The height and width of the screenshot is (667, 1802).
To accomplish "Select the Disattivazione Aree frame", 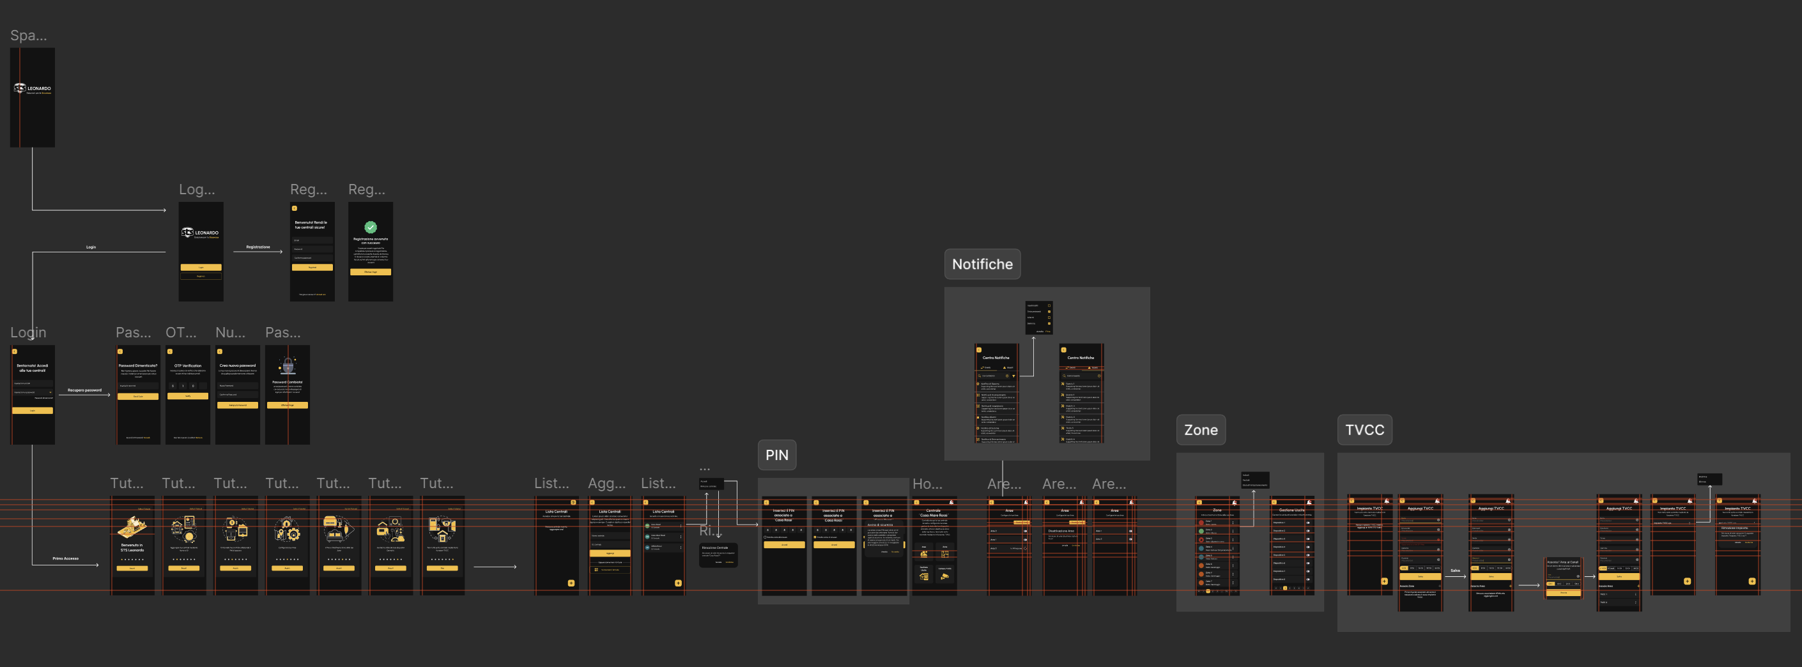I will (x=1065, y=546).
